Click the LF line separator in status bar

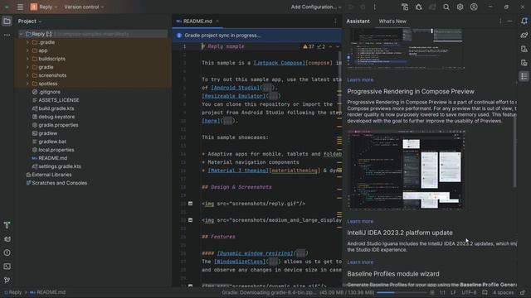coord(454,292)
